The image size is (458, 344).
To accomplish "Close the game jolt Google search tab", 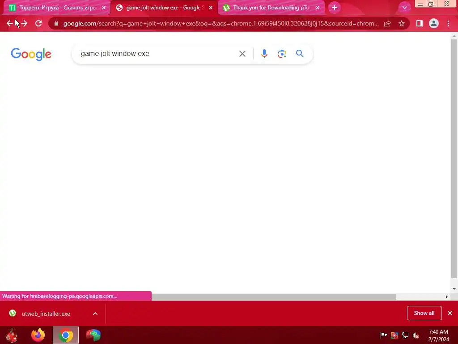I will pos(211,8).
